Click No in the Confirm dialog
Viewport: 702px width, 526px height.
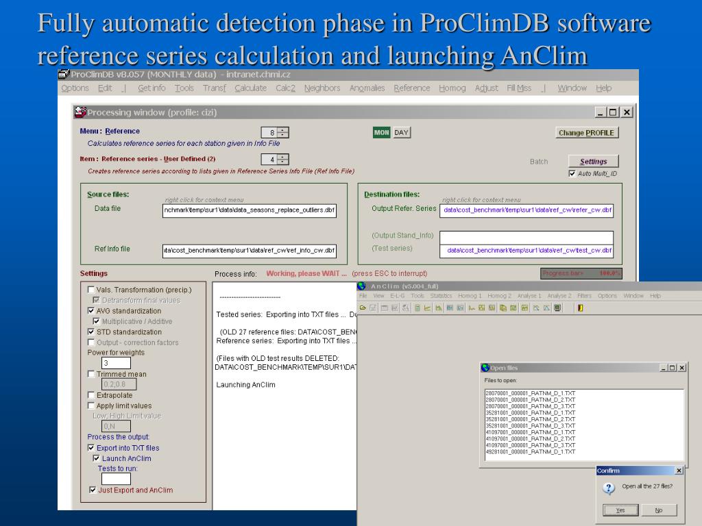click(x=659, y=510)
